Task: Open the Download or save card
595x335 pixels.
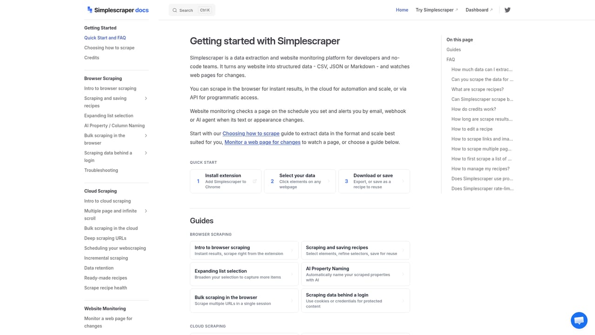Action: pos(374,181)
